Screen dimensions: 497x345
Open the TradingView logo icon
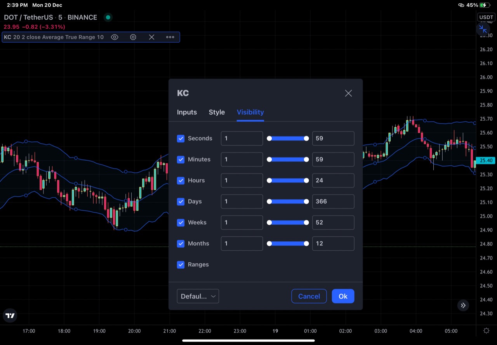pyautogui.click(x=10, y=316)
